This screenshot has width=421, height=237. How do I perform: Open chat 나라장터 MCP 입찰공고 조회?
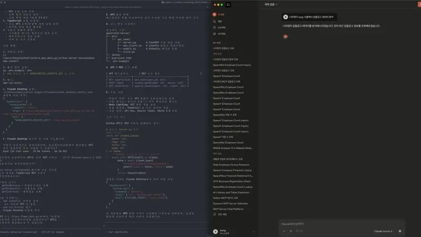(x=227, y=82)
